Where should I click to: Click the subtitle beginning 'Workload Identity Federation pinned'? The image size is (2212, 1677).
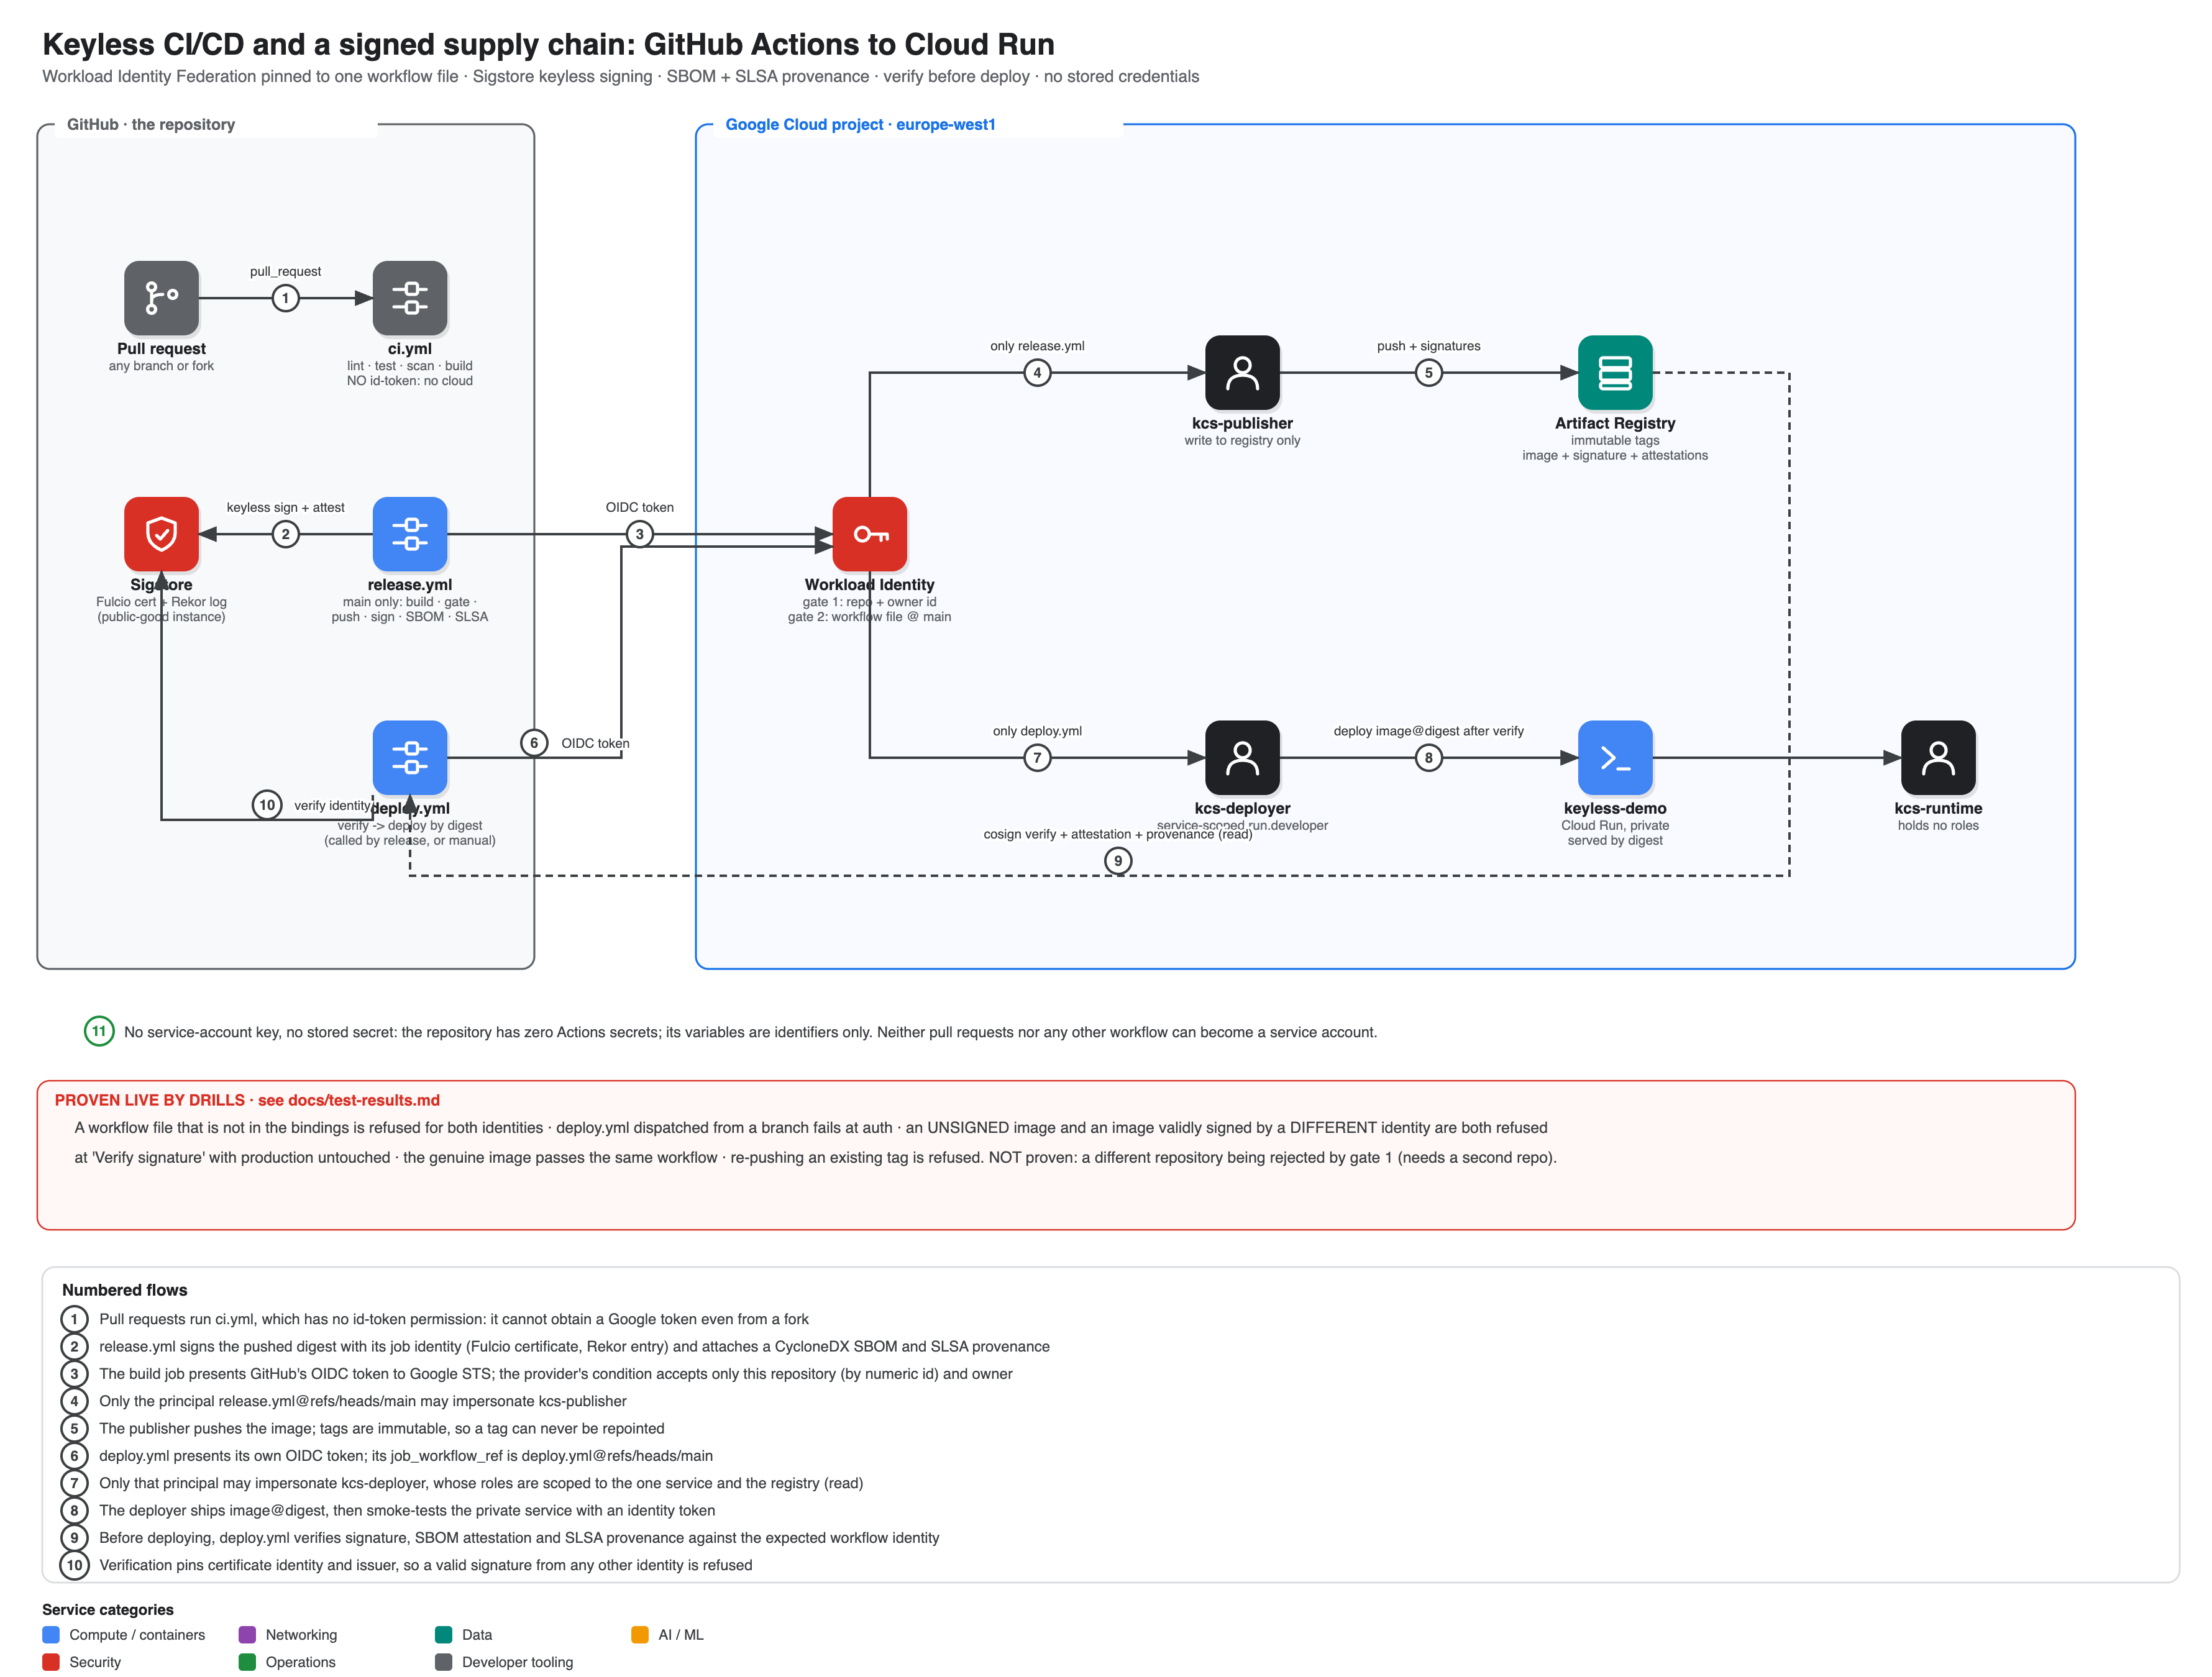(x=620, y=77)
